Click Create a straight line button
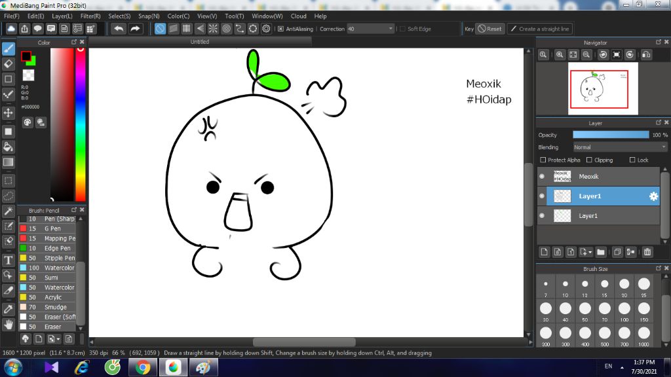The height and width of the screenshot is (377, 671). tap(540, 29)
